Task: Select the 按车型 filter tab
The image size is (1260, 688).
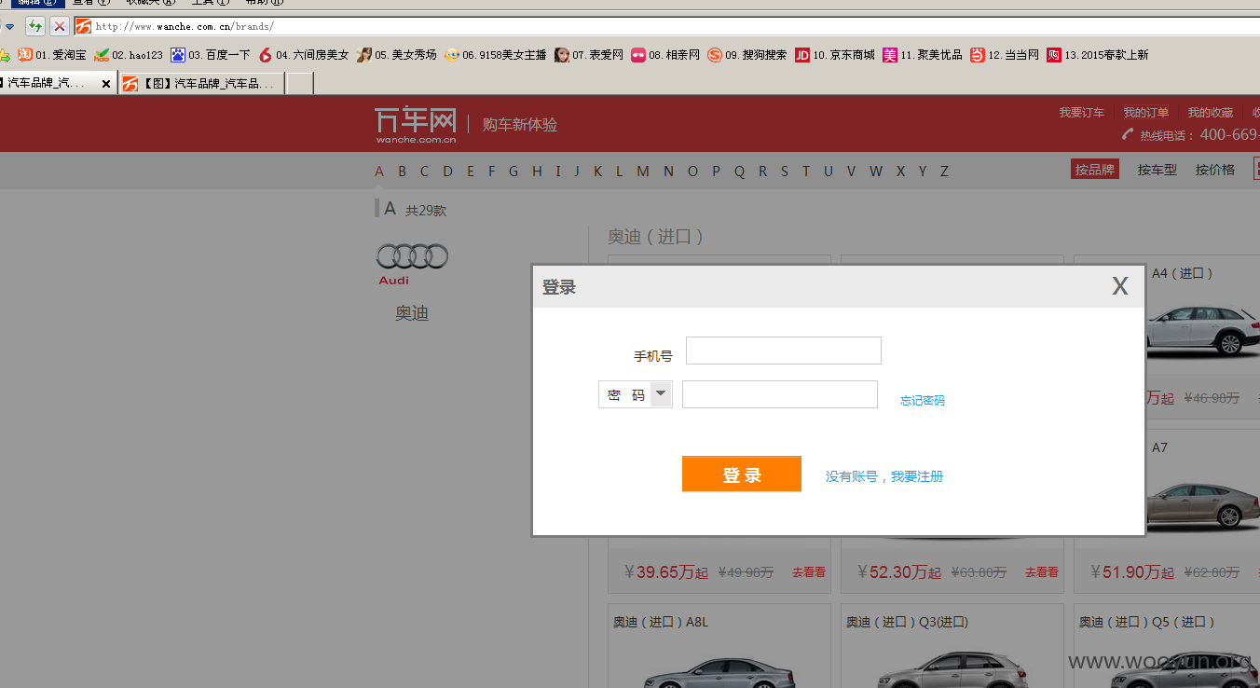Action: 1157,170
